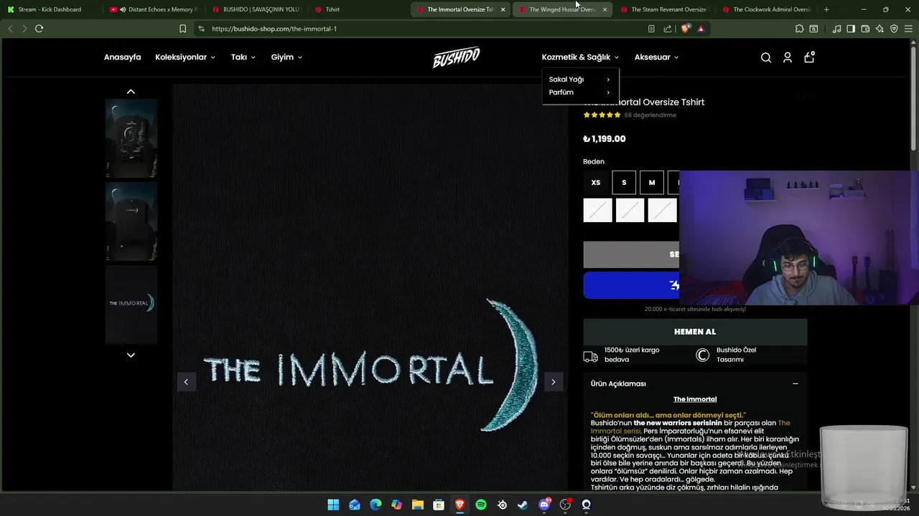The image size is (919, 516).
Task: Click the browser back arrow
Action: pyautogui.click(x=10, y=29)
